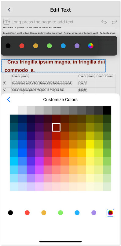This screenshot has width=121, height=246.
Task: Tap the table cell reading 'Lorem'
Action: coord(82,83)
